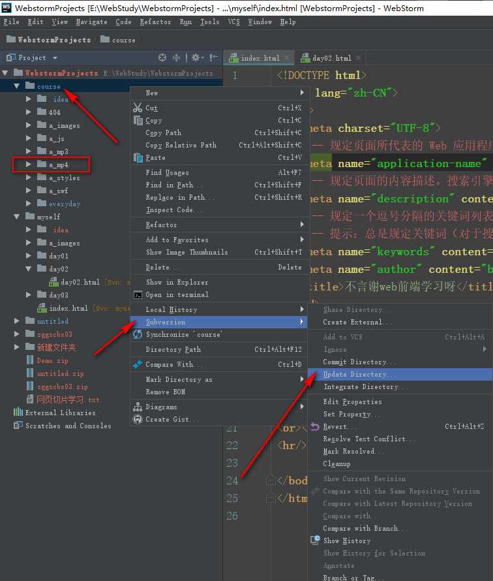Select the a_js folder

tap(57, 138)
